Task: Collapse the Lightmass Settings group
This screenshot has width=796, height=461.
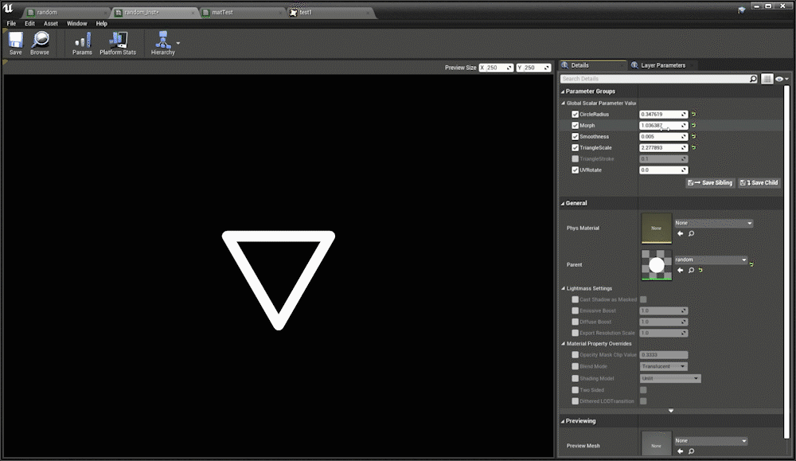Action: (x=564, y=288)
